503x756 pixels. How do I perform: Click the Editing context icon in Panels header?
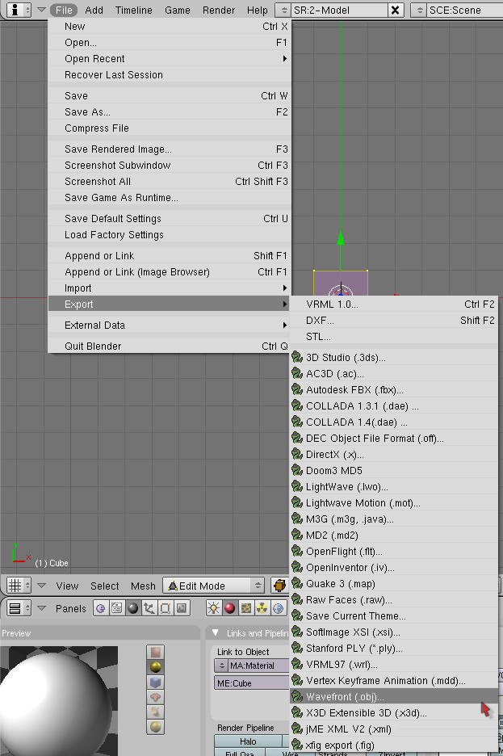coord(166,608)
